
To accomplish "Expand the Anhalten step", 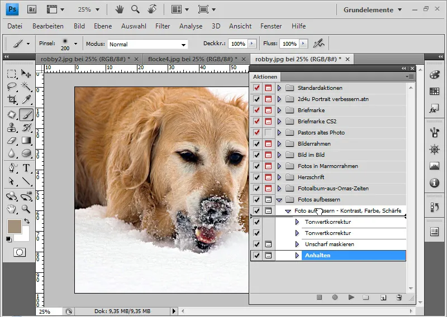I will coord(297,255).
